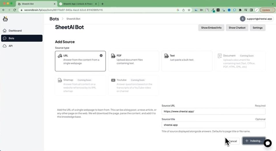Toggle the browser side panel icon
Viewport: 276px width, 151px height.
tap(251, 10)
